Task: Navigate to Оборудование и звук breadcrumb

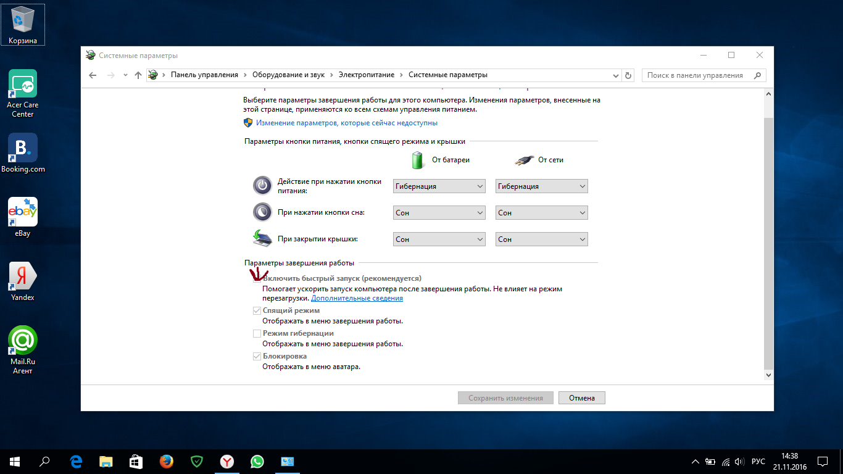Action: [x=288, y=75]
